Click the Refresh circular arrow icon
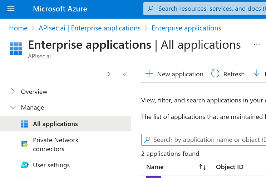This screenshot has width=266, height=178. [x=215, y=74]
